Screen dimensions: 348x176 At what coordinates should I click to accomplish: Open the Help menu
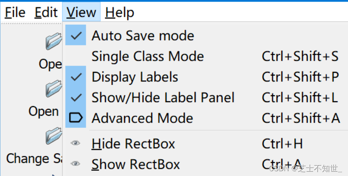tap(119, 12)
